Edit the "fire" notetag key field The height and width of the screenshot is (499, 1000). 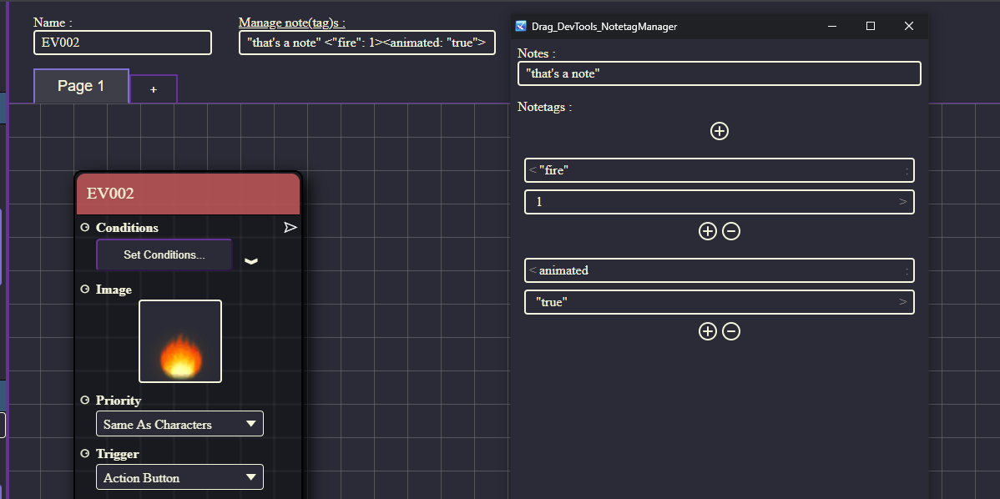point(720,170)
